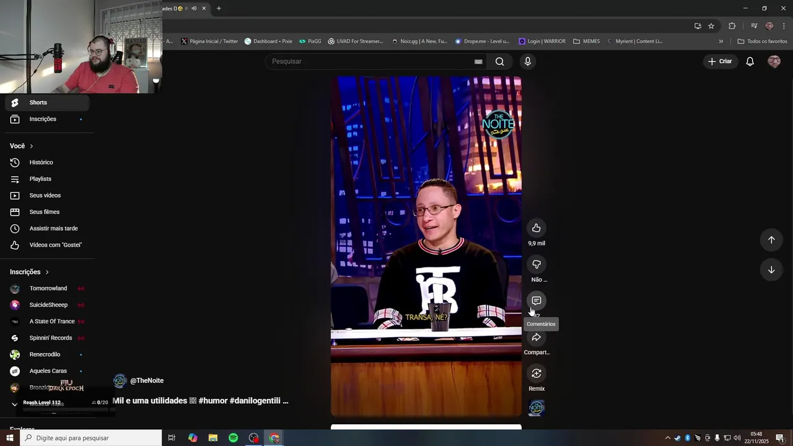793x446 pixels.
Task: Open Página Inicial / Twitter bookmark
Action: pyautogui.click(x=209, y=42)
